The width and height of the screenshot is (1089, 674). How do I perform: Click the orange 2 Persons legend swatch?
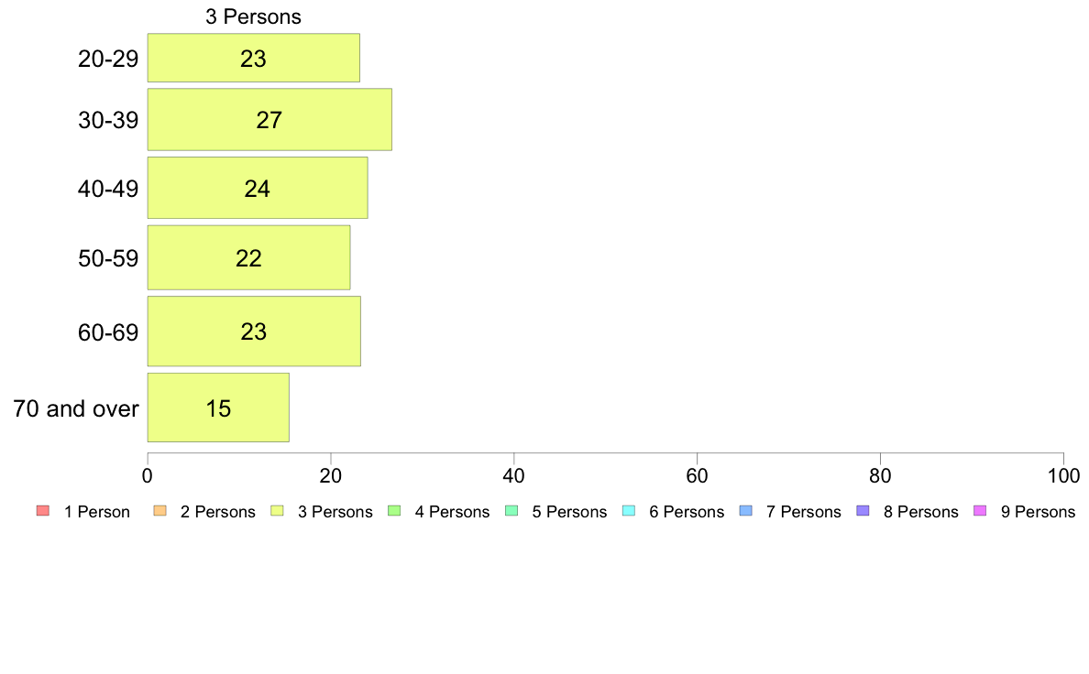click(159, 511)
